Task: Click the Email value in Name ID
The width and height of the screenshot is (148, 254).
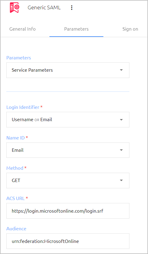Action: tap(18, 150)
